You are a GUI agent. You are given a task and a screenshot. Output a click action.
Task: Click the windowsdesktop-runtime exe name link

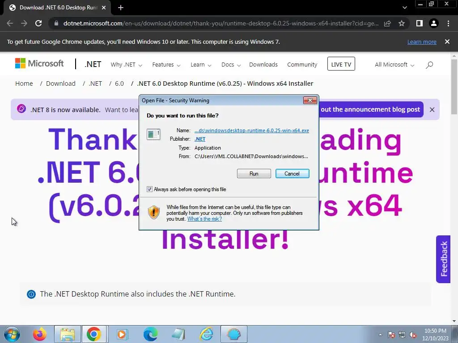(x=252, y=130)
